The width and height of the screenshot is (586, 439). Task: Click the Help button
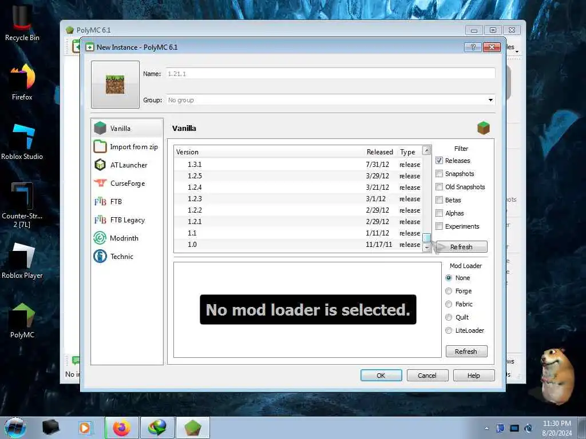coord(474,376)
